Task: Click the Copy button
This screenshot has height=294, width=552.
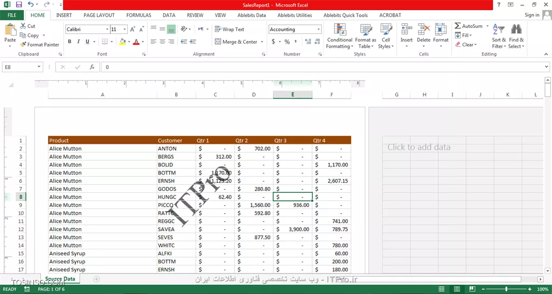Action: pos(30,35)
